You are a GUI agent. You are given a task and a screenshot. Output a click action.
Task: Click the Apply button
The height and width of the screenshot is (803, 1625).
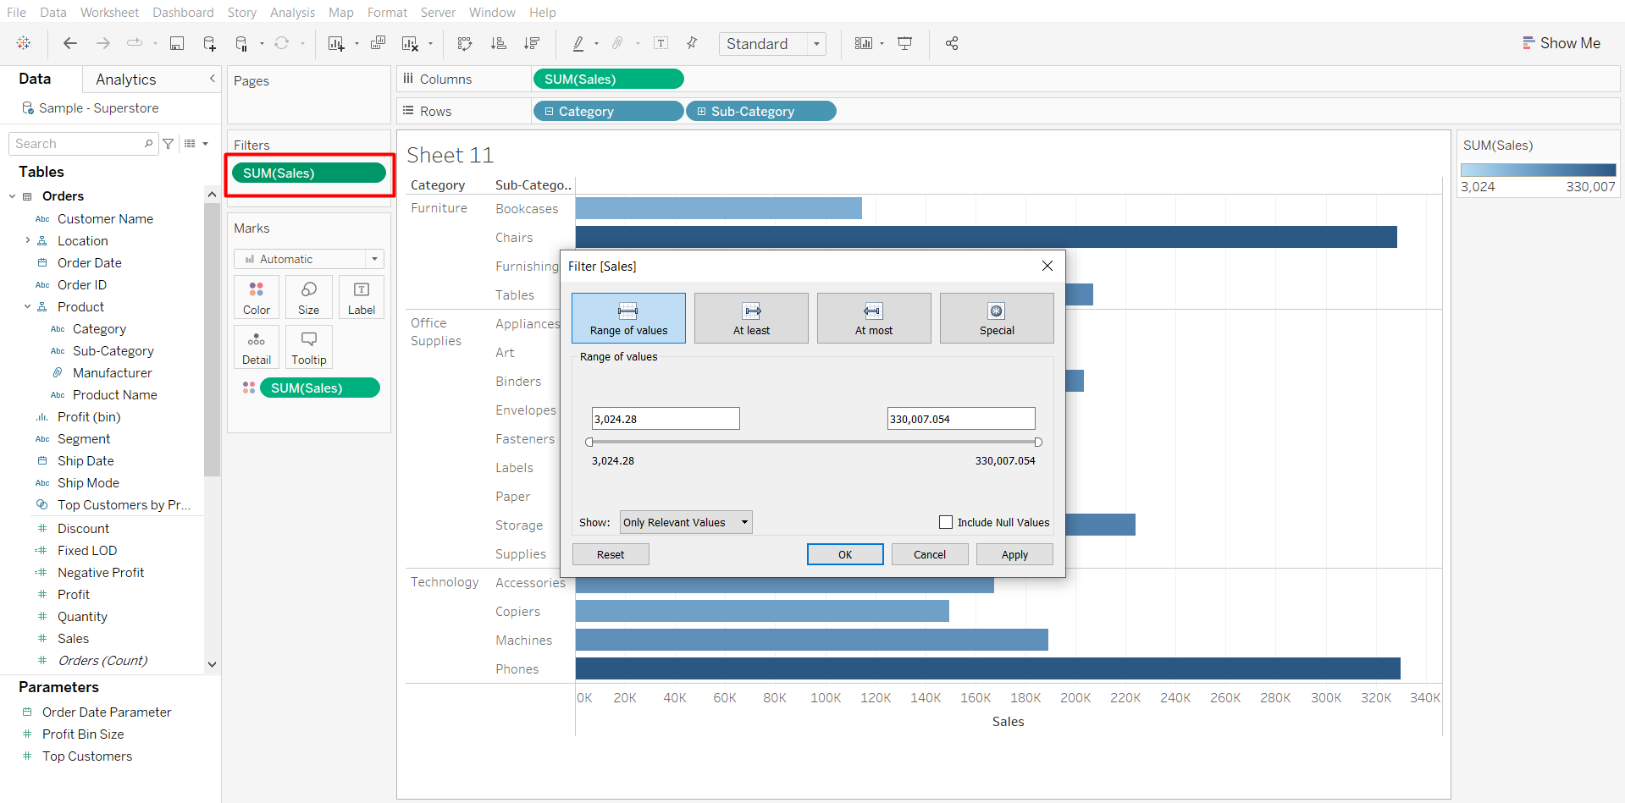coord(1014,554)
